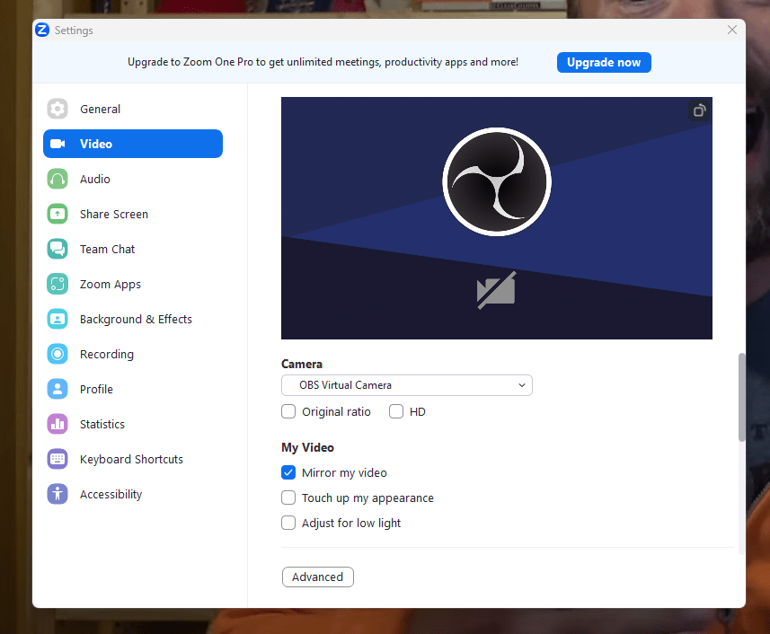
Task: Open Team Chat settings tab
Action: [133, 250]
